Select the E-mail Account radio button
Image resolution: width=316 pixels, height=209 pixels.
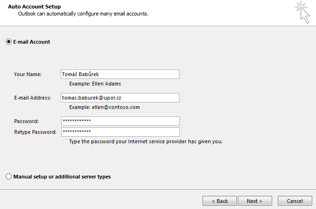click(x=8, y=42)
